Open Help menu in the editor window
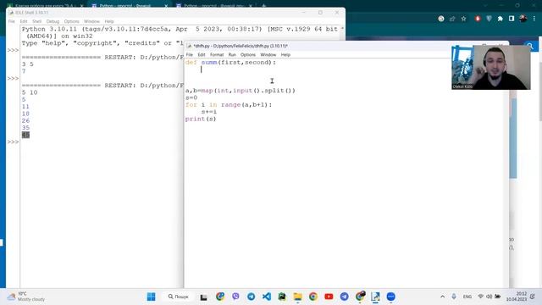The height and width of the screenshot is (305, 542). pyautogui.click(x=285, y=54)
